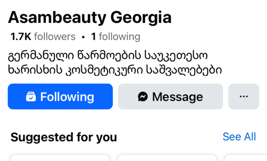Send a message via the Message button
Viewport: 267px width, 161px height.
[x=170, y=97]
